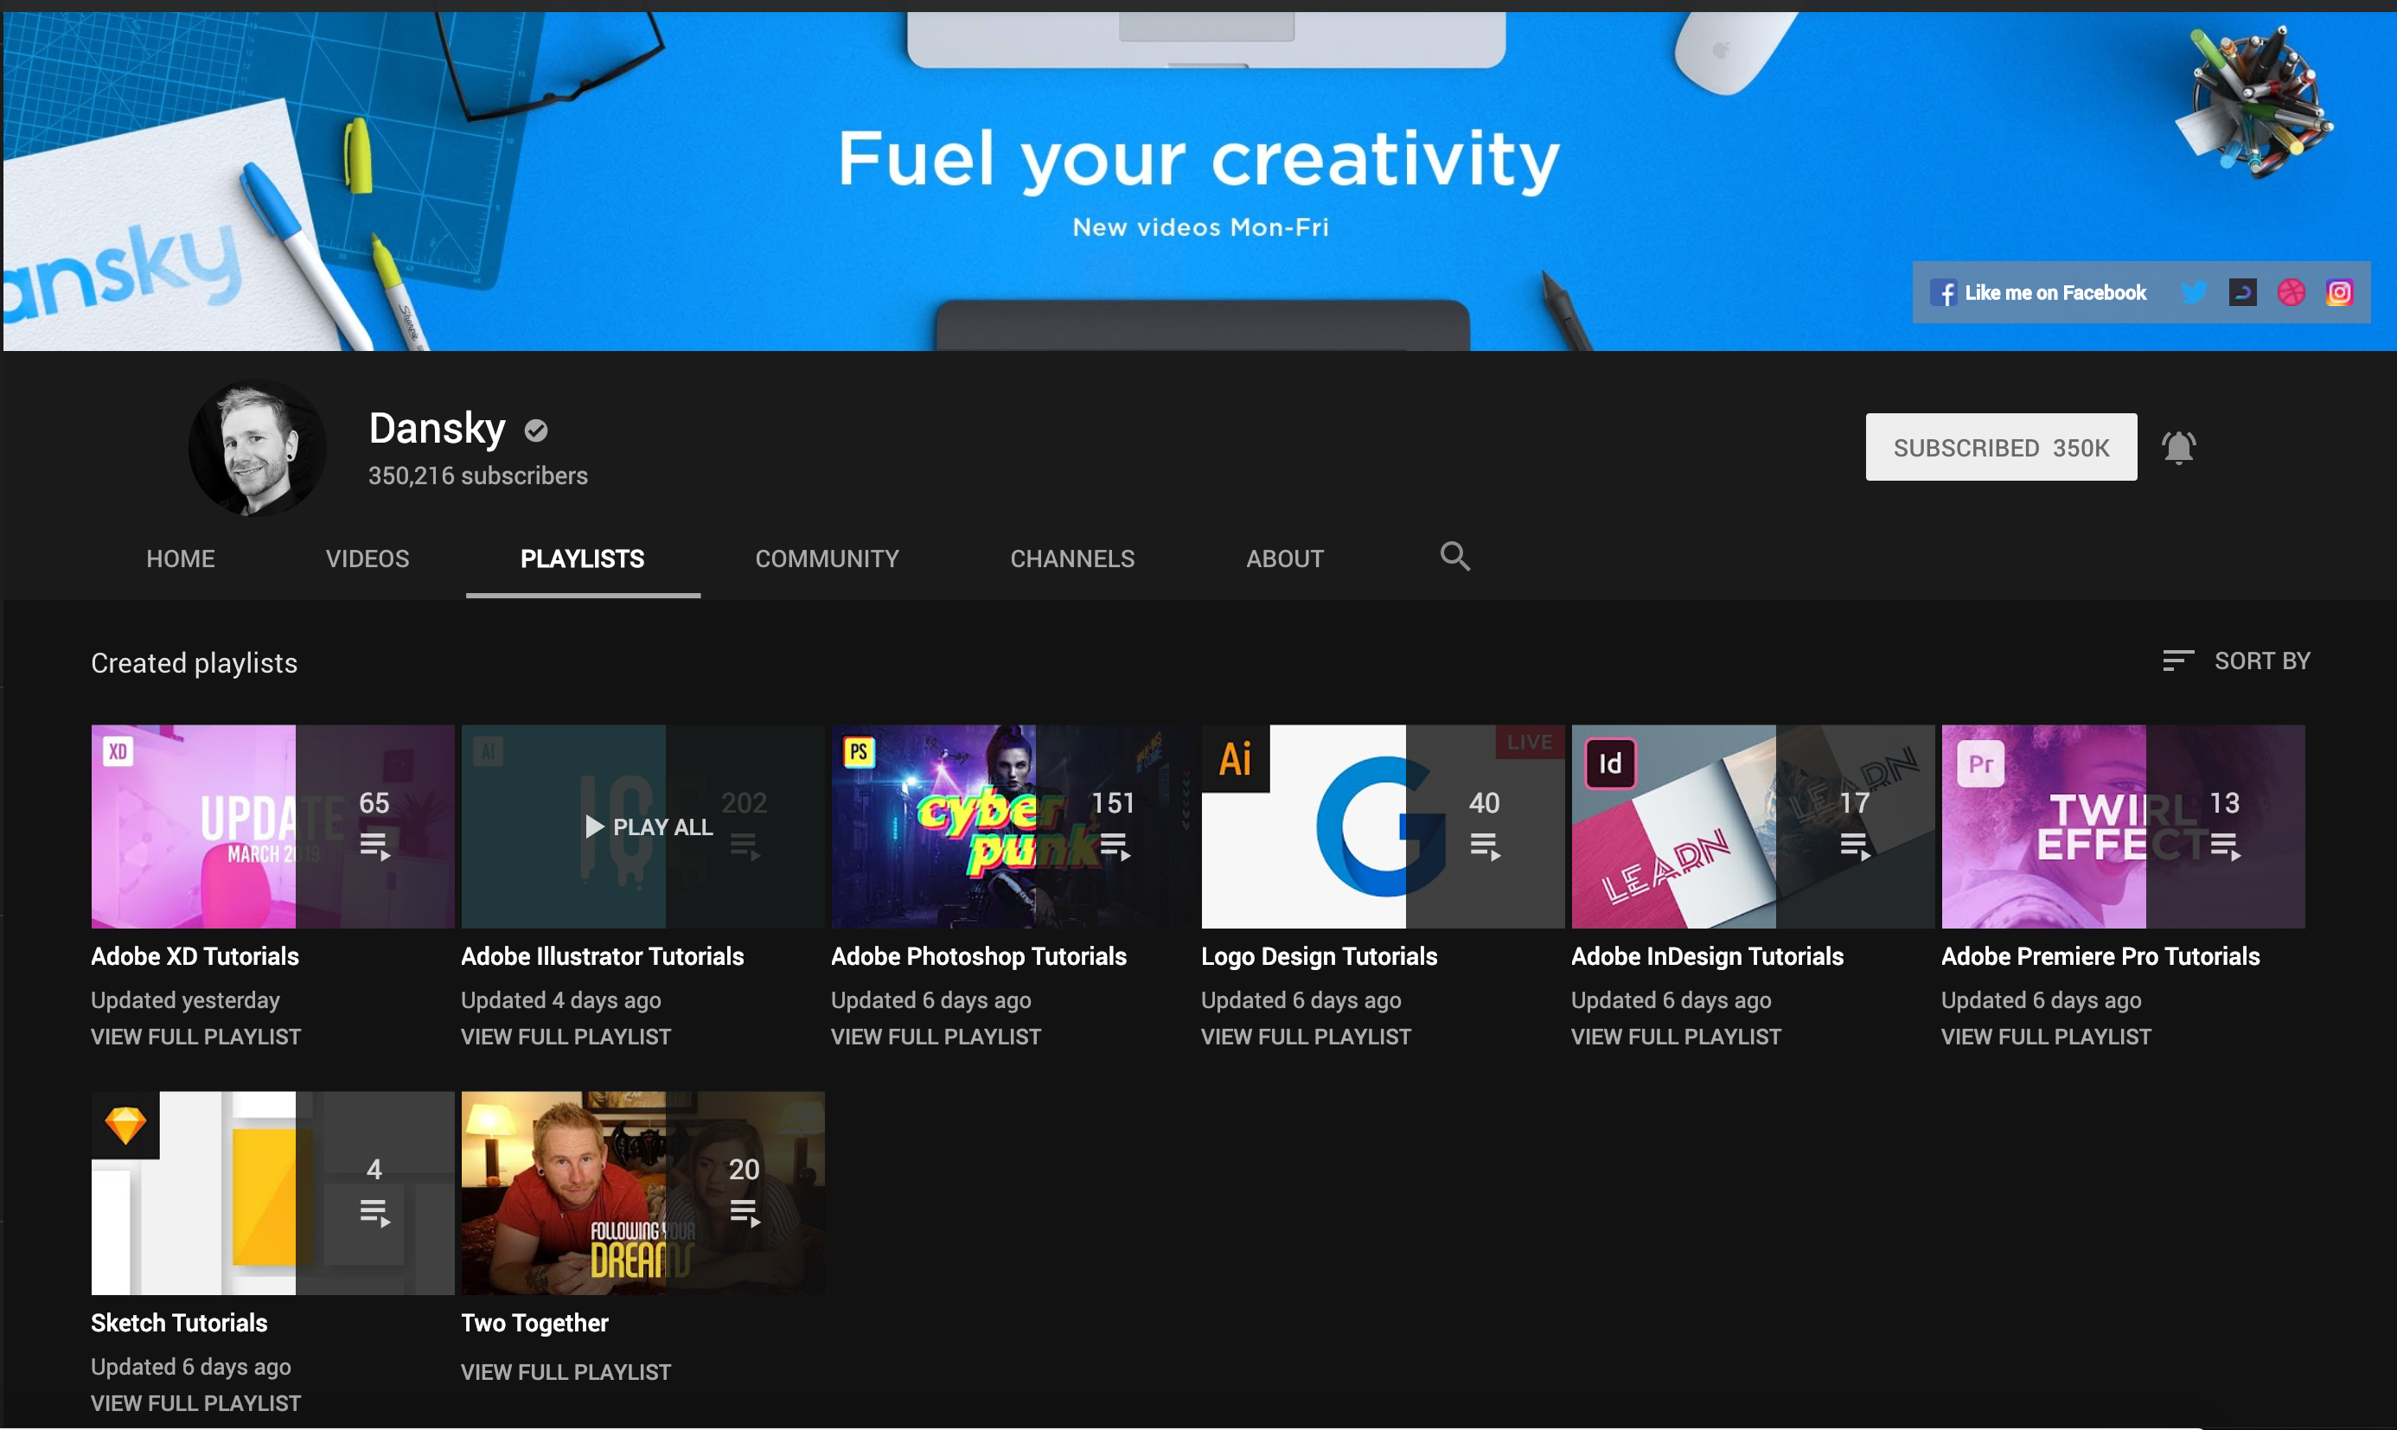The image size is (2397, 1430).
Task: Click the Id badge on InDesign thumbnail
Action: click(x=1610, y=764)
